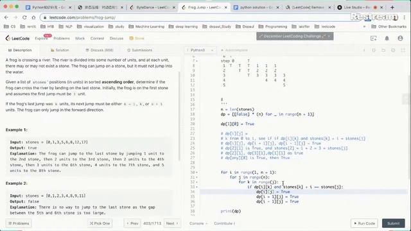Image resolution: width=411 pixels, height=231 pixels.
Task: Switch to python solution browser tab
Action: 256,7
